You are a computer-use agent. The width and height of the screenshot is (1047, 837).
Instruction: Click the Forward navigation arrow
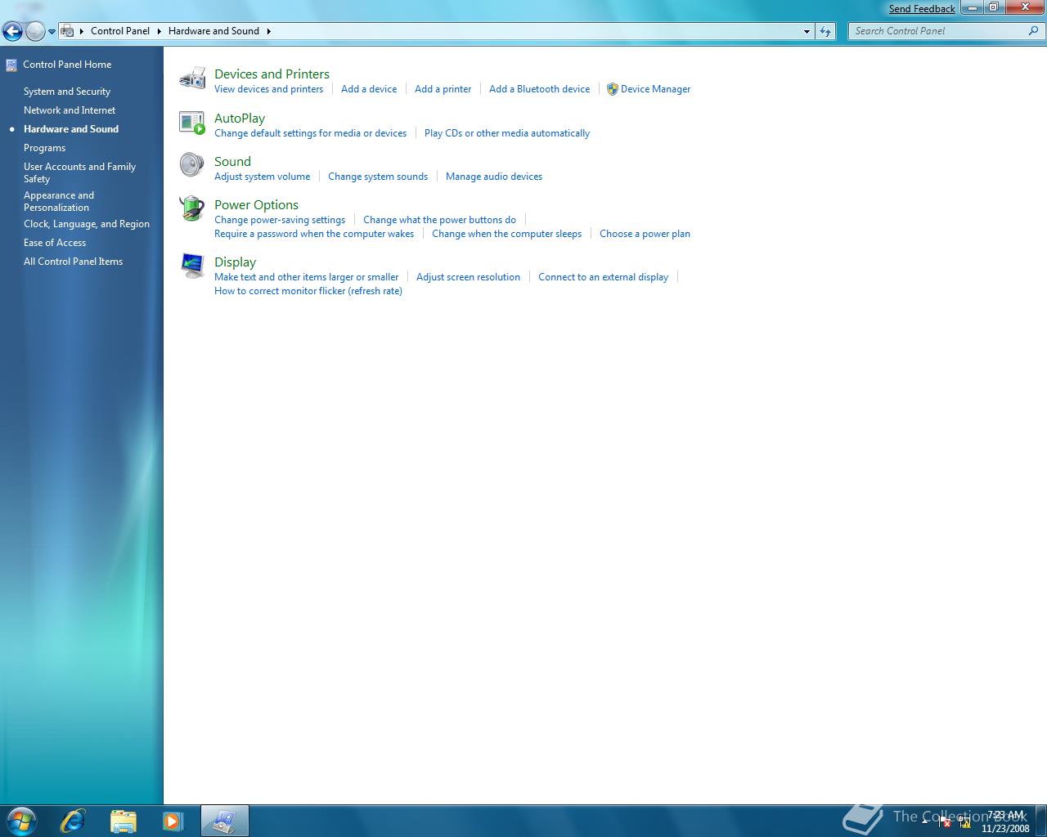click(x=35, y=31)
